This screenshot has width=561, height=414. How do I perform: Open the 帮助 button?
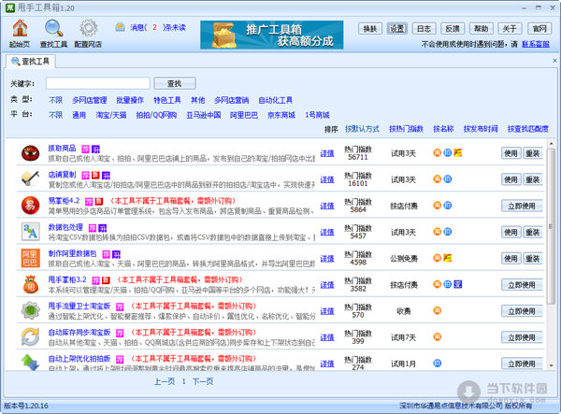tap(482, 29)
